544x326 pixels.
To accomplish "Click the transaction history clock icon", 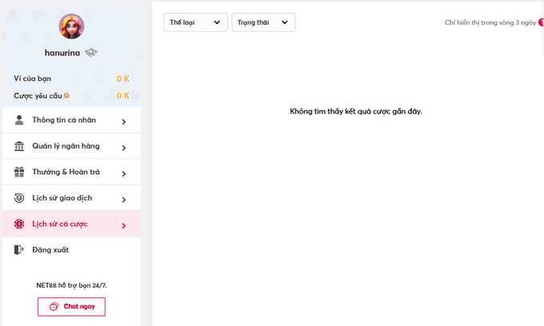I will 19,199.
